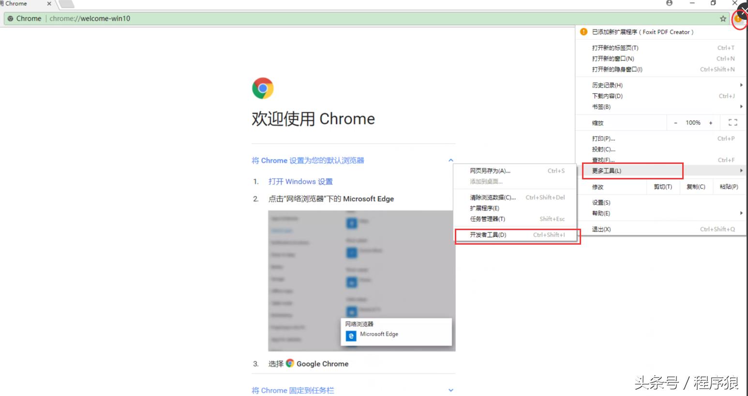748x396 pixels.
Task: Open the Chrome menu button with notification
Action: pyautogui.click(x=738, y=19)
